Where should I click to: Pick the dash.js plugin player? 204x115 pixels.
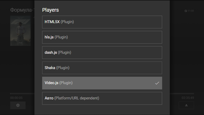pyautogui.click(x=102, y=52)
